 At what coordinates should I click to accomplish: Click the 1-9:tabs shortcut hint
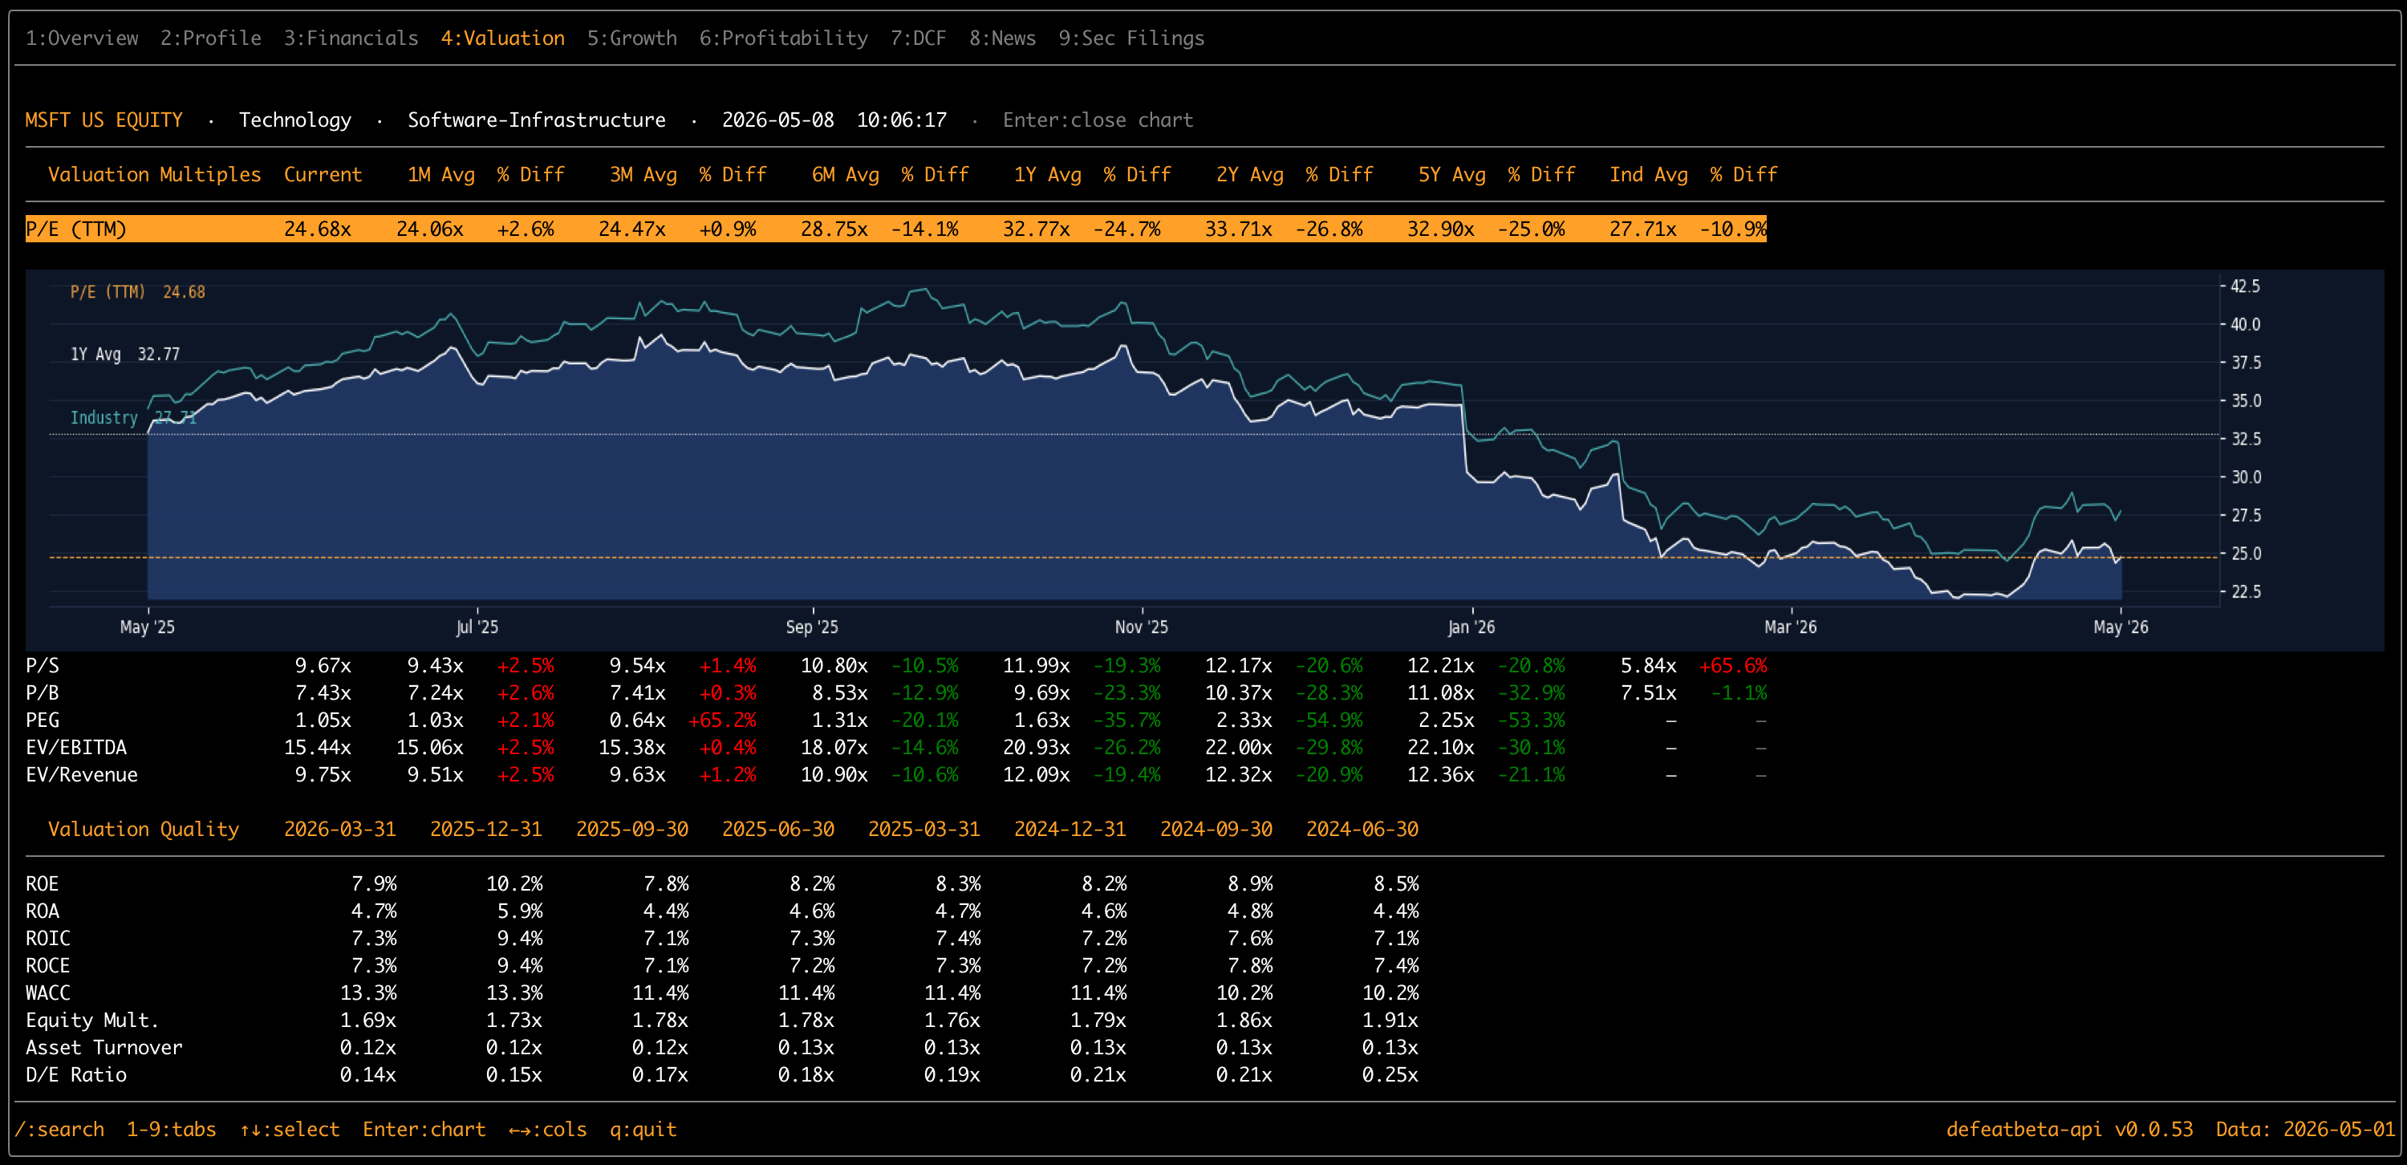pos(171,1130)
